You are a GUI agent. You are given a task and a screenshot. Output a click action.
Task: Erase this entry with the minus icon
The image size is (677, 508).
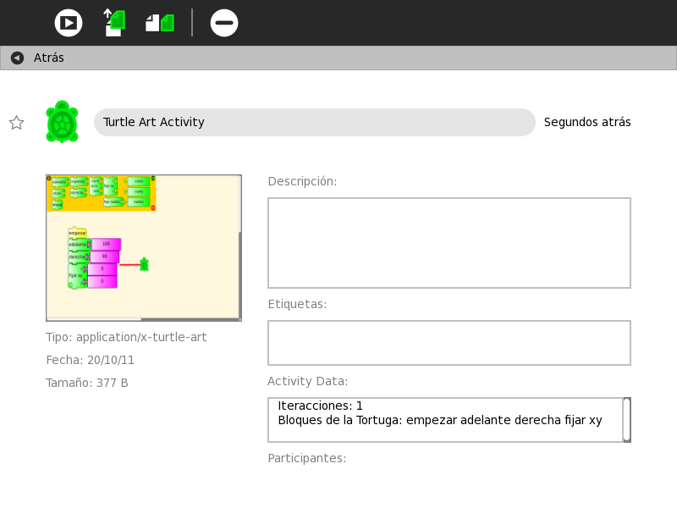(x=224, y=23)
